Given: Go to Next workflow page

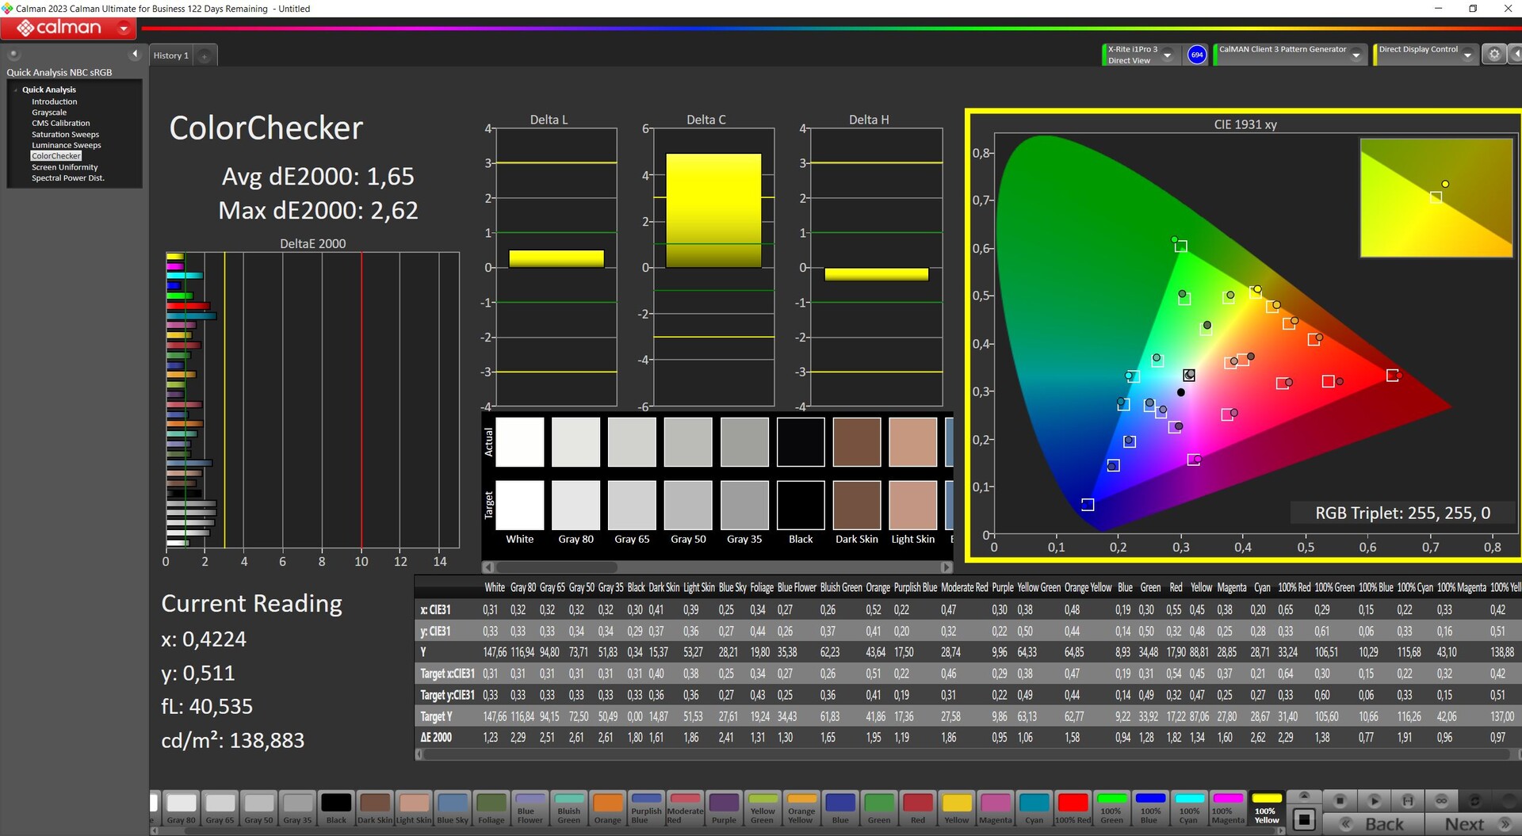Looking at the screenshot, I should pos(1474,824).
